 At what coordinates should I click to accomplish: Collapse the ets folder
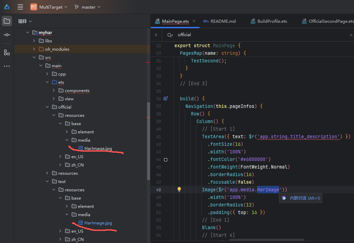point(47,82)
